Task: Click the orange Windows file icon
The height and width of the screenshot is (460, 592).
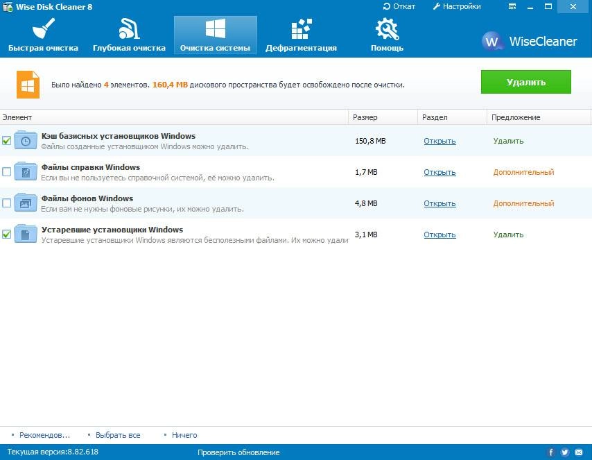Action: click(x=28, y=85)
